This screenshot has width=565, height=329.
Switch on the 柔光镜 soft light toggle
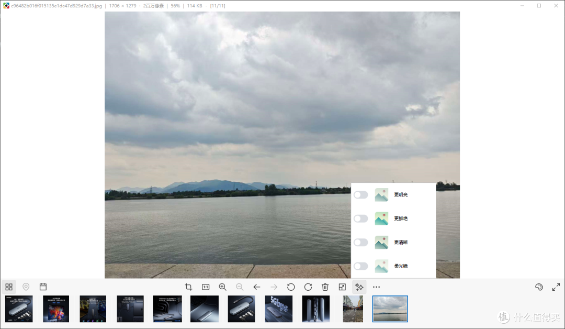[x=360, y=266]
